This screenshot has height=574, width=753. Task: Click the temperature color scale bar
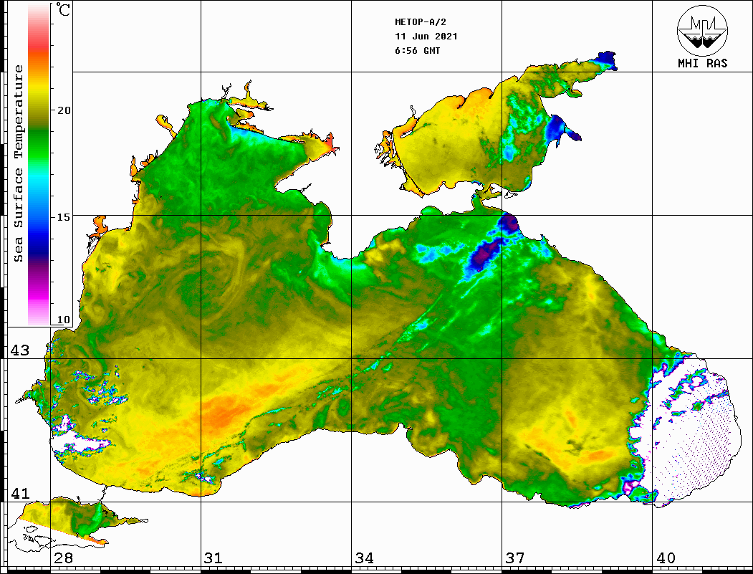39,164
